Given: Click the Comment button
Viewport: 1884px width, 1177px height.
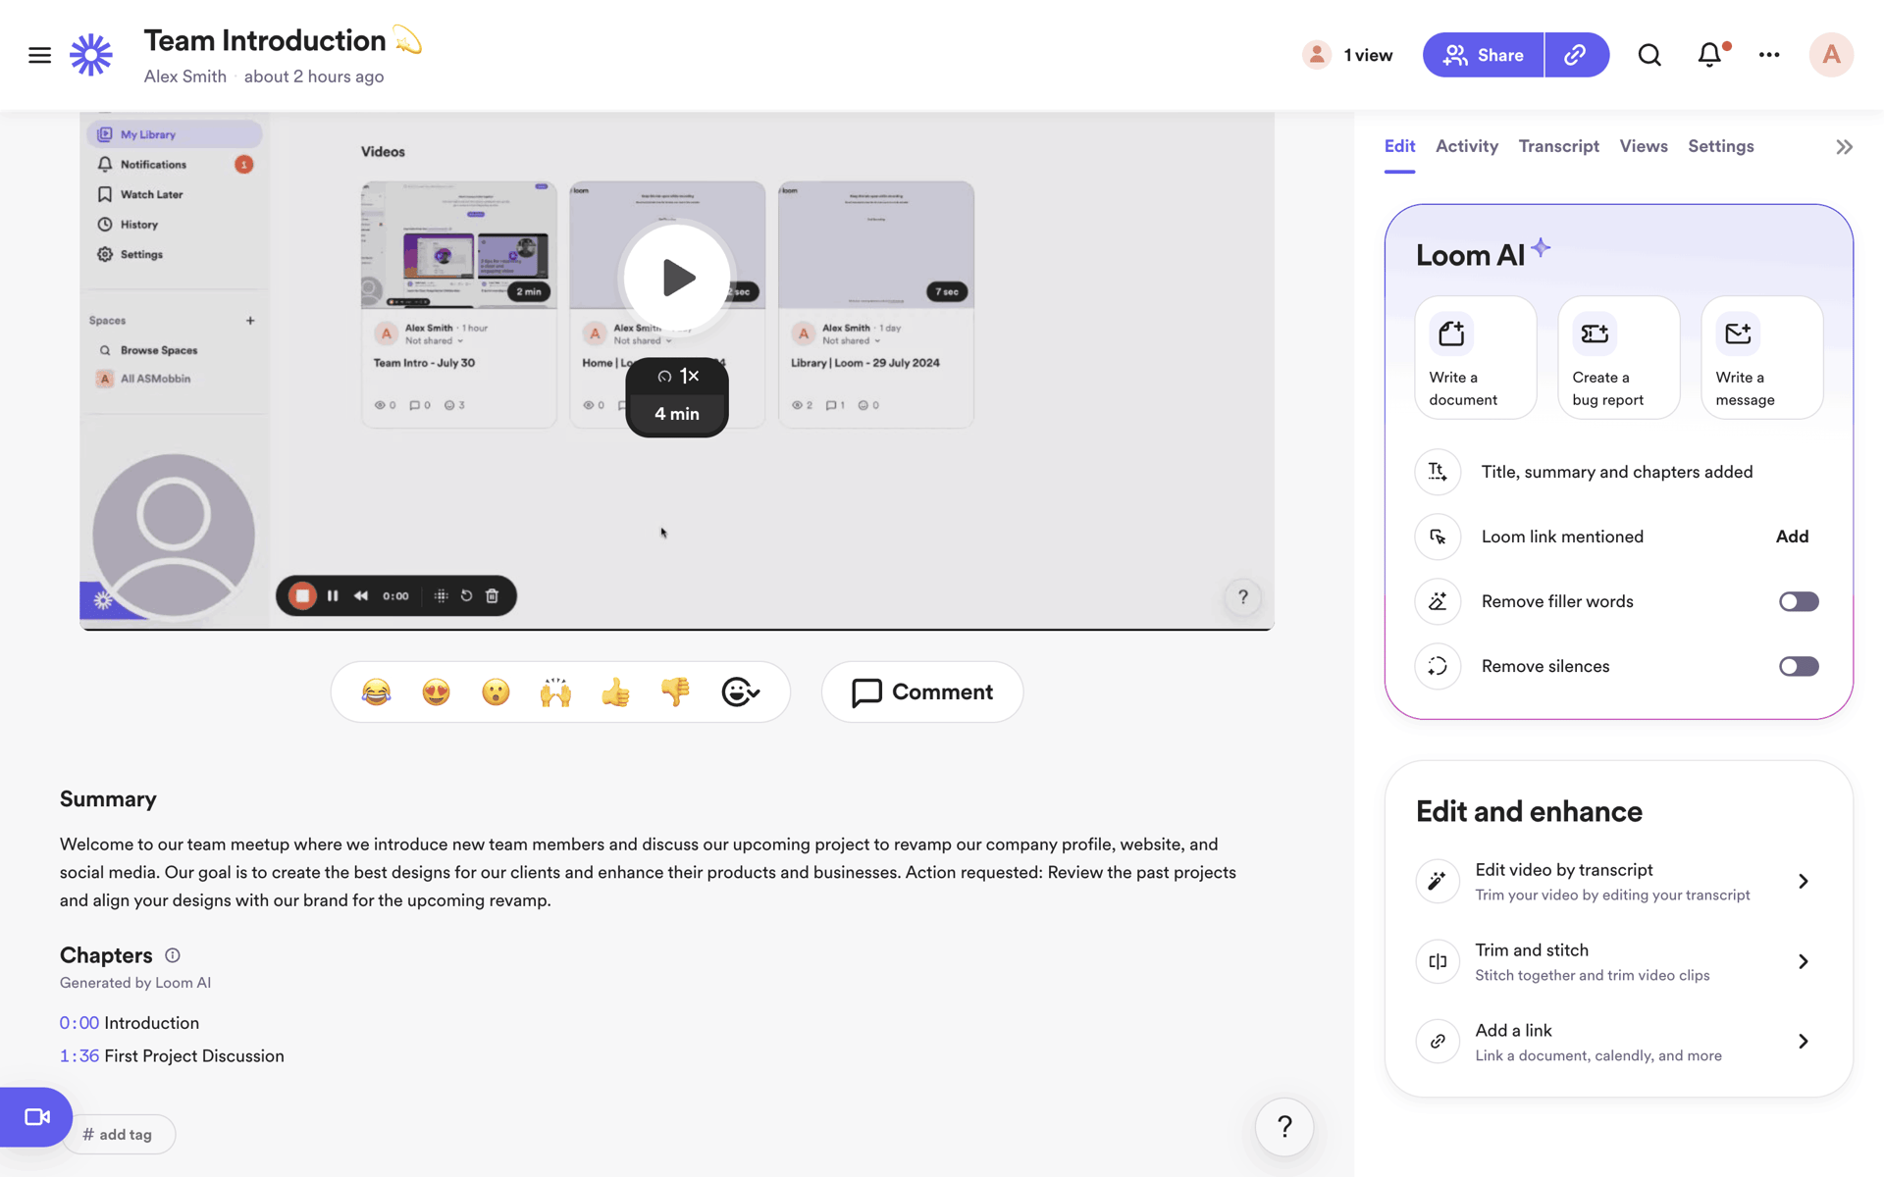Looking at the screenshot, I should [922, 692].
